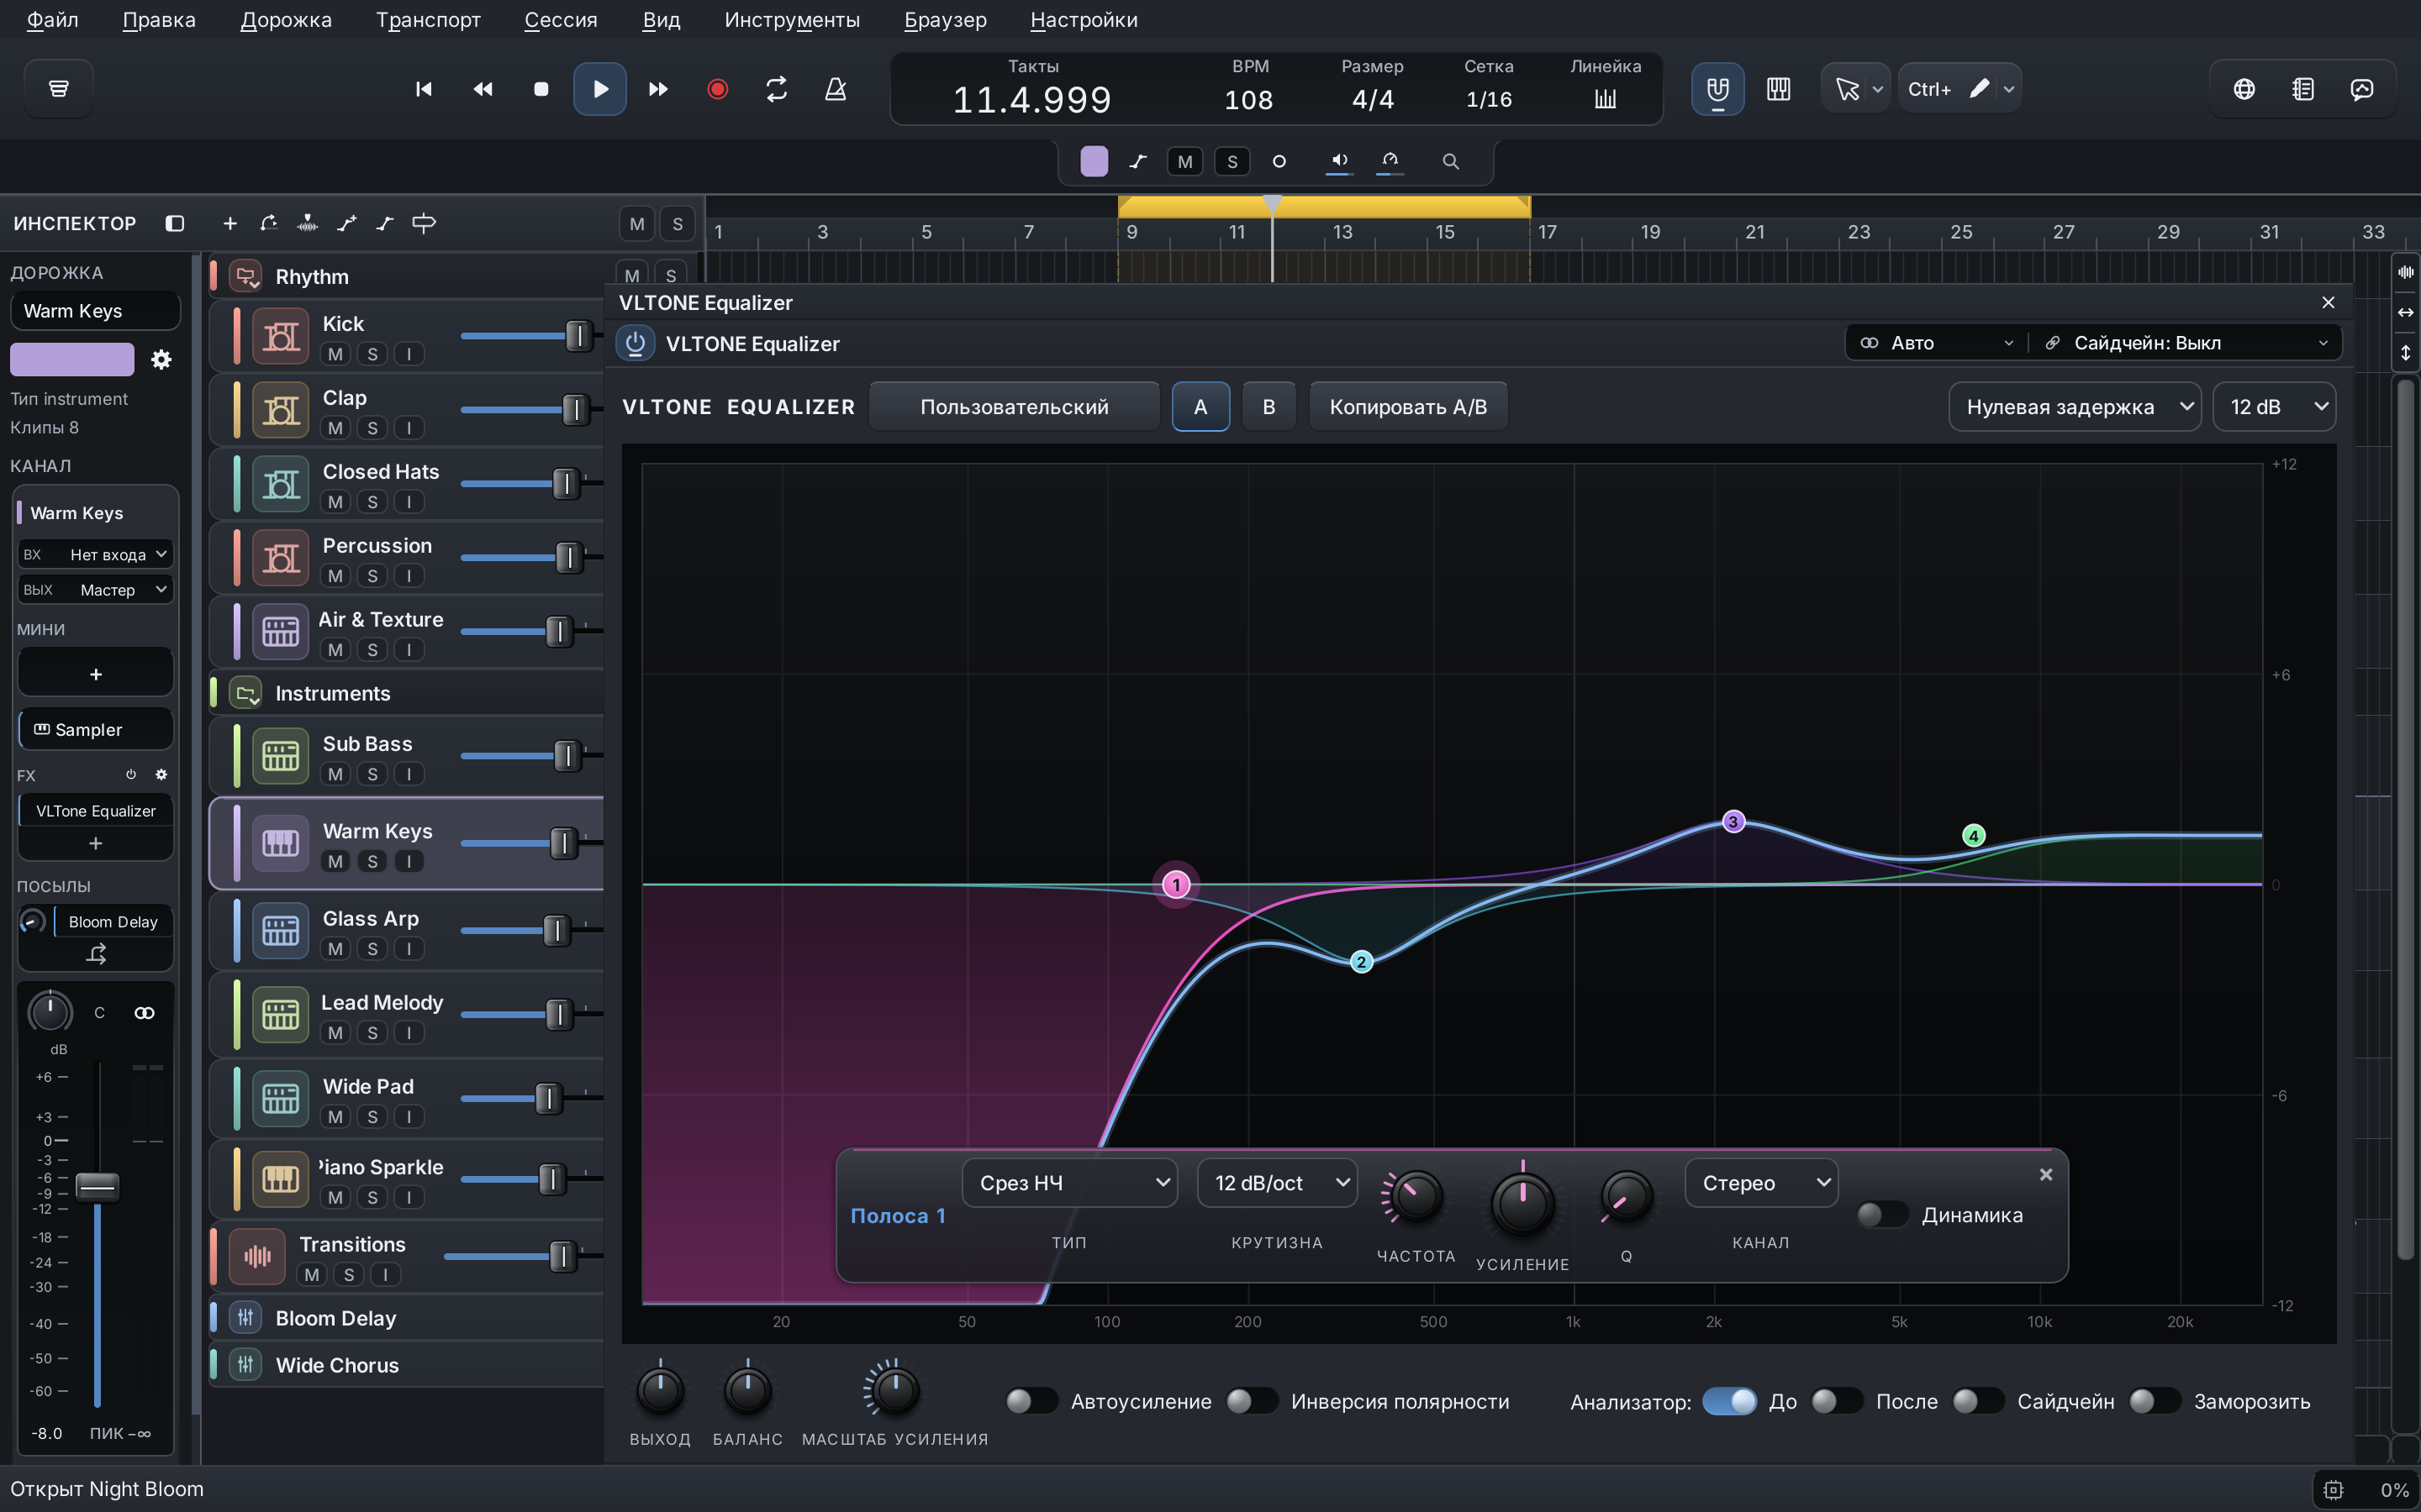Image resolution: width=2421 pixels, height=1512 pixels.
Task: Open the Нулевая задержка mode dropdown
Action: [x=2074, y=407]
